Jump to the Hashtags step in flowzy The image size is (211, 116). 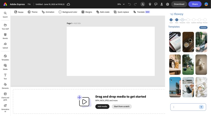click(199, 20)
